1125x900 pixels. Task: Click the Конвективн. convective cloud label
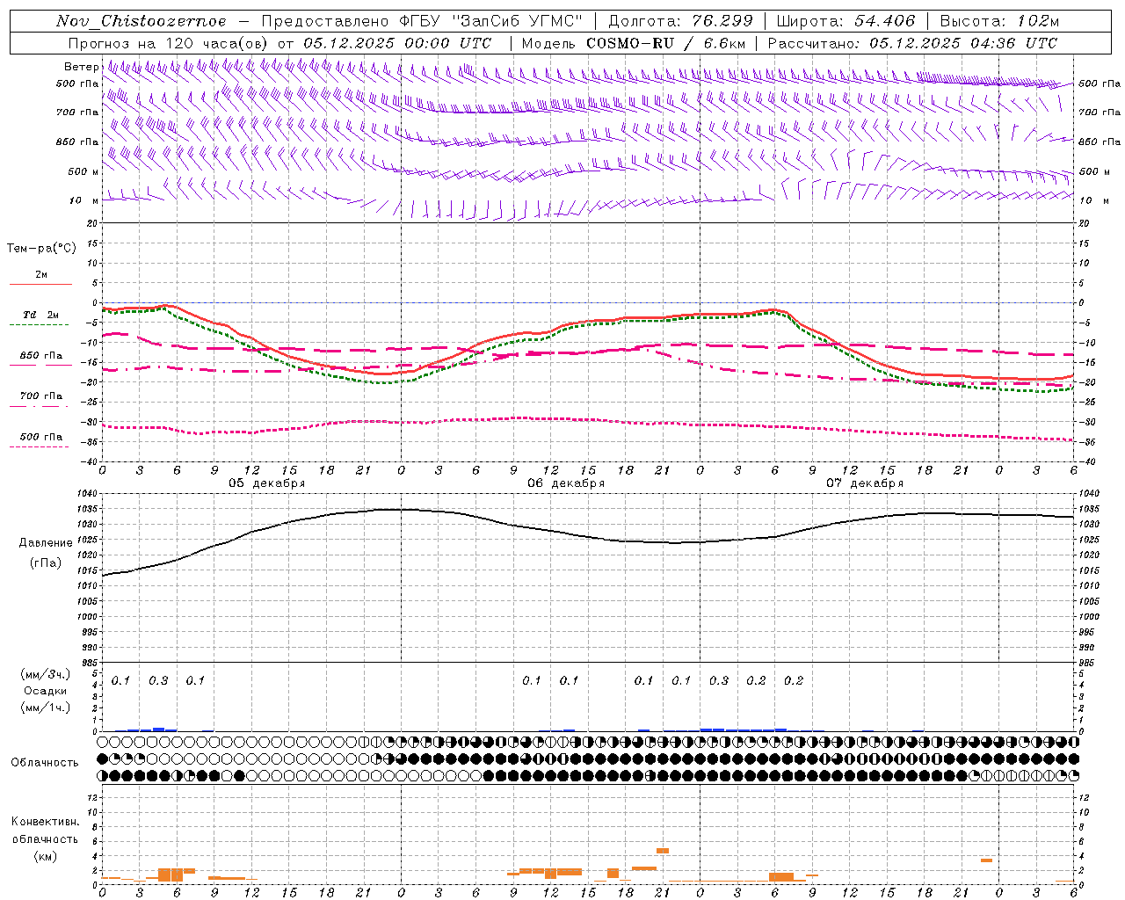click(x=45, y=822)
